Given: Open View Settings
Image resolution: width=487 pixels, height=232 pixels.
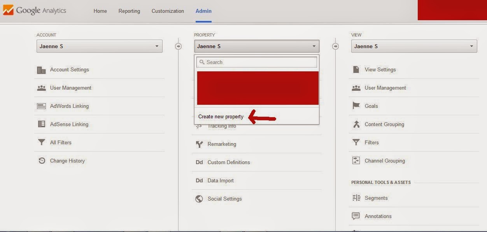Looking at the screenshot, I should (380, 69).
